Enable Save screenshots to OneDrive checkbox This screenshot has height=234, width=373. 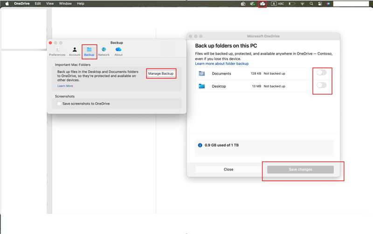coord(59,104)
